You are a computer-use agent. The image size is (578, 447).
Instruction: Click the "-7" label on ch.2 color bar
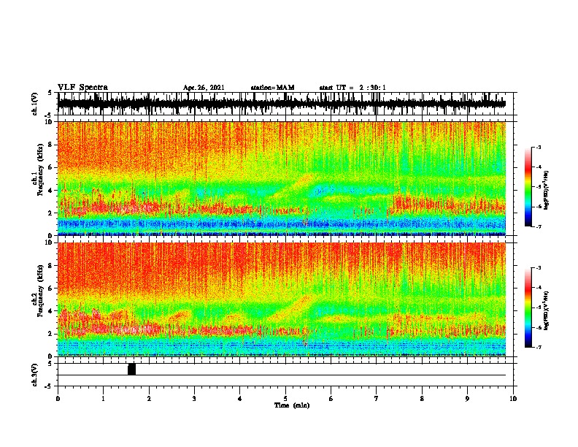click(539, 347)
